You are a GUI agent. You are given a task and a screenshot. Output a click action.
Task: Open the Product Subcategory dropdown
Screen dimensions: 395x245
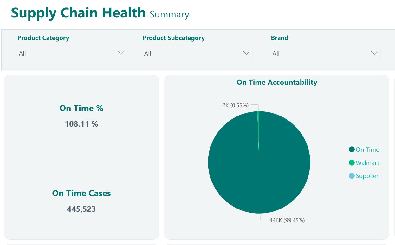(x=197, y=53)
